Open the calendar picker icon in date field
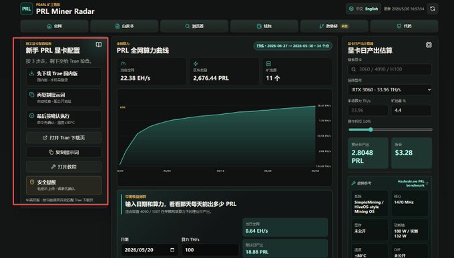The image size is (454, 258). point(172,250)
